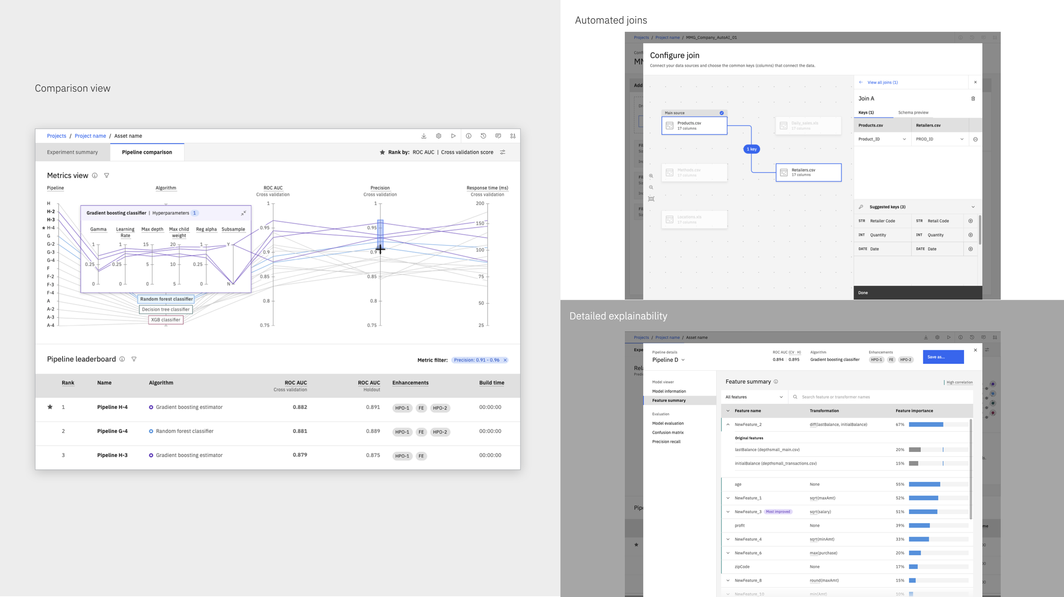Click zoom in icon on join canvas
This screenshot has height=597, width=1064.
pyautogui.click(x=651, y=176)
